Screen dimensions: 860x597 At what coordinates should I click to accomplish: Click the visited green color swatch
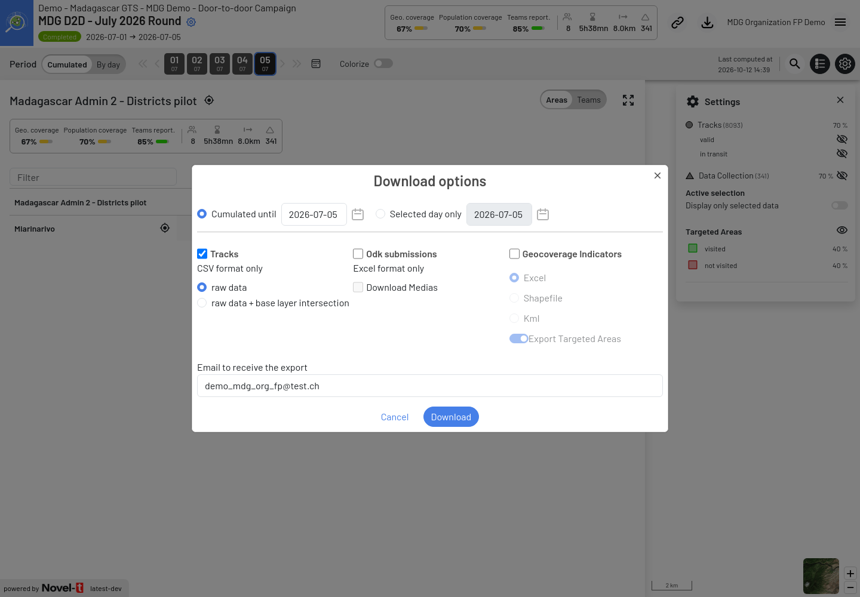[693, 248]
